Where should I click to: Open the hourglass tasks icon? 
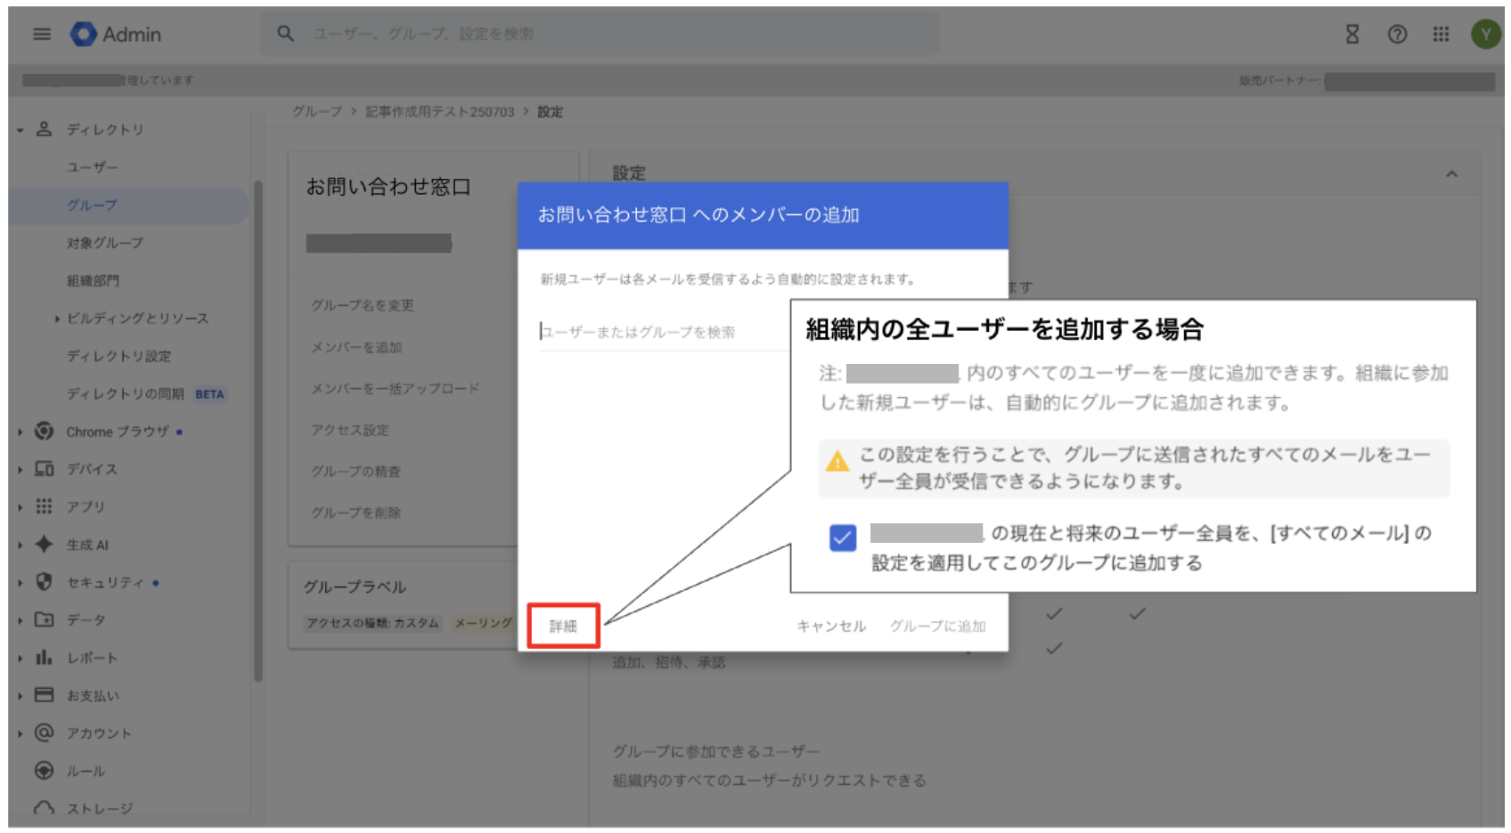point(1352,35)
